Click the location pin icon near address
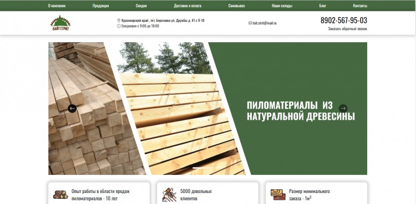 119,20
